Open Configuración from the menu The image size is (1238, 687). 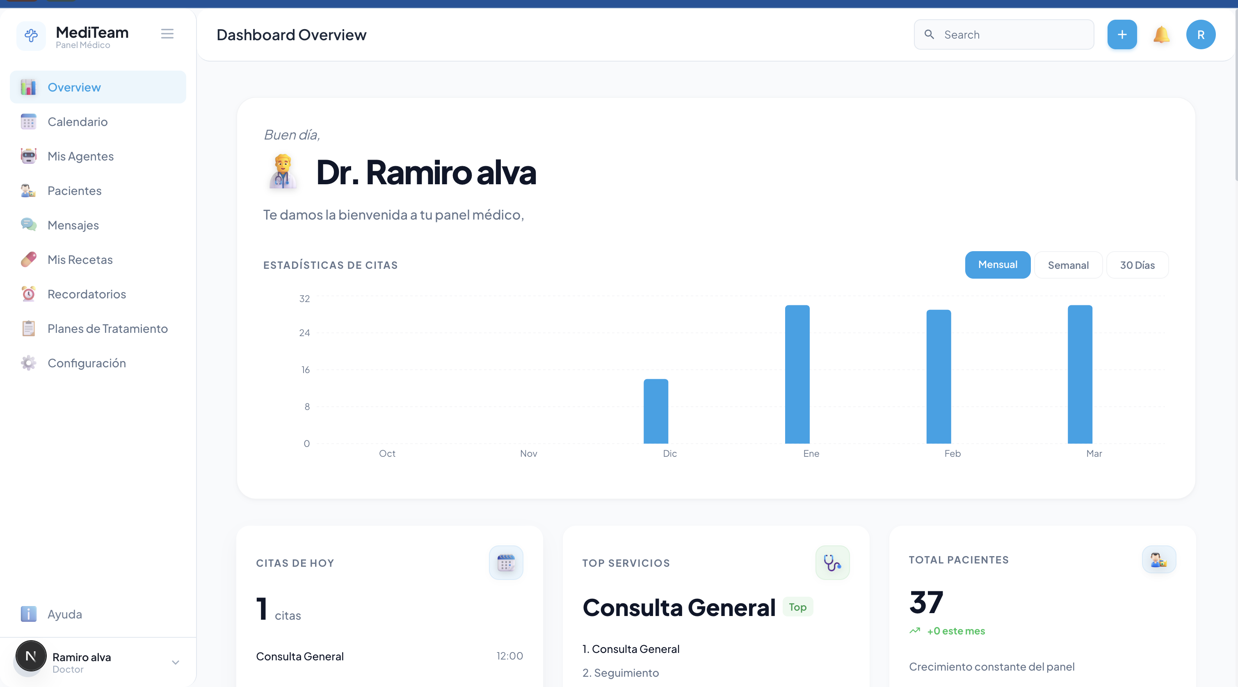click(87, 363)
